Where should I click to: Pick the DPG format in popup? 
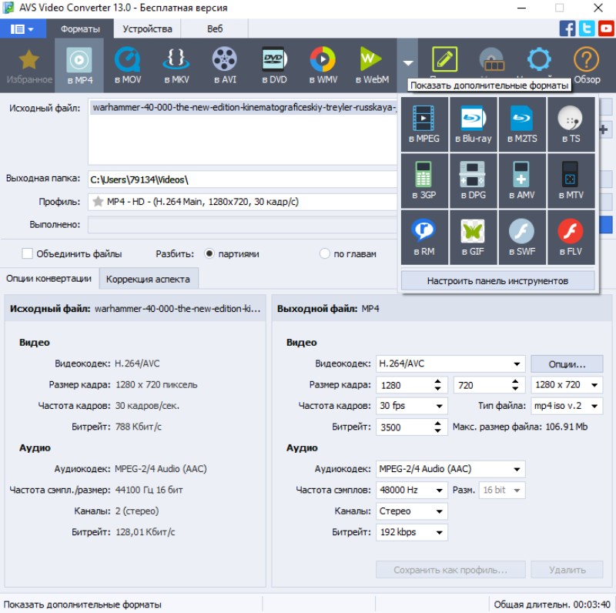click(473, 181)
